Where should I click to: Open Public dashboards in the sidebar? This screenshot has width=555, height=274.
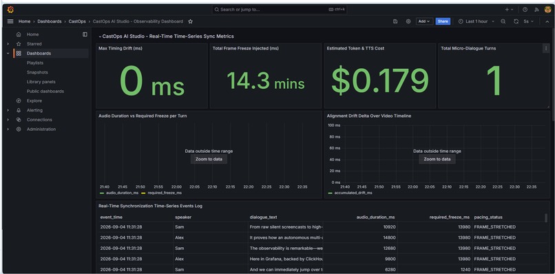45,92
